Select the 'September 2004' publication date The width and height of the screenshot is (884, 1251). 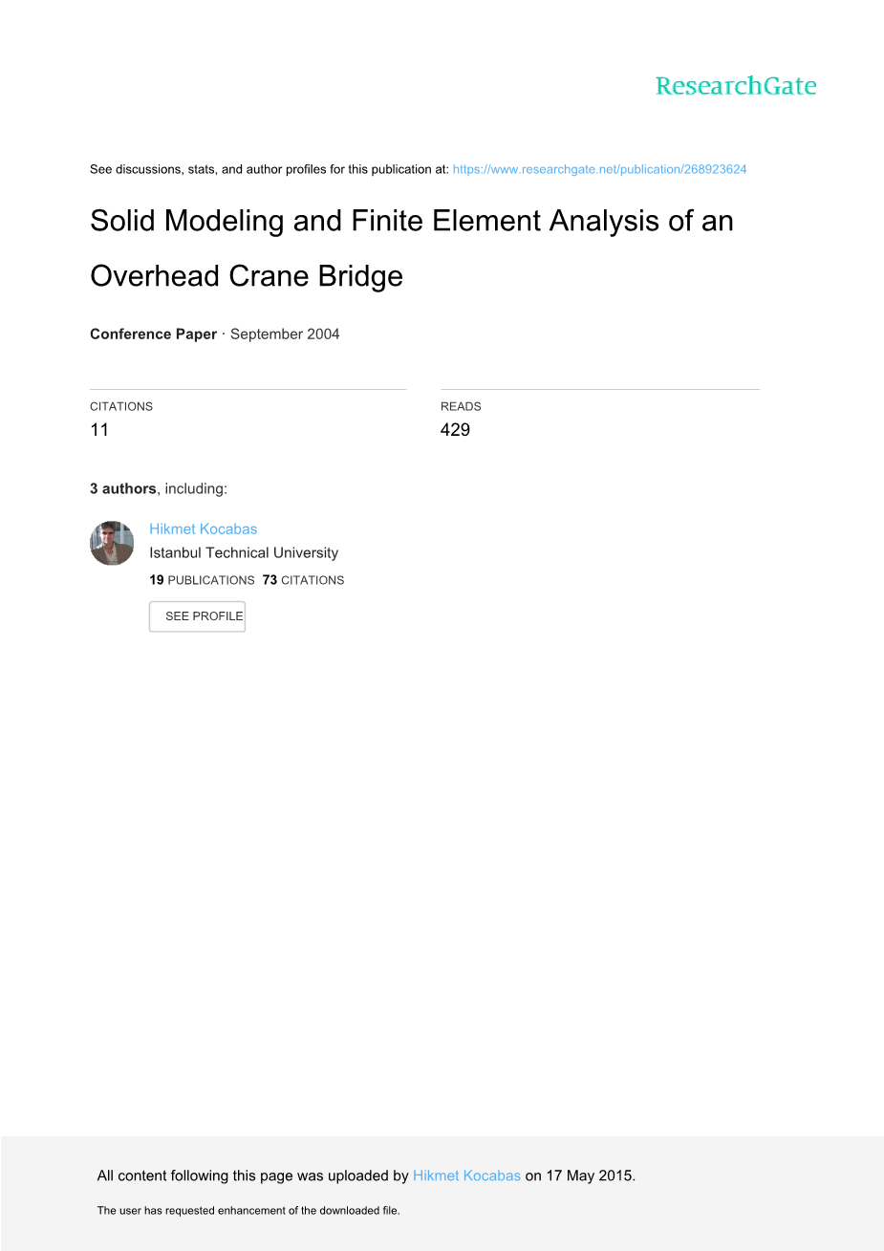pos(285,334)
